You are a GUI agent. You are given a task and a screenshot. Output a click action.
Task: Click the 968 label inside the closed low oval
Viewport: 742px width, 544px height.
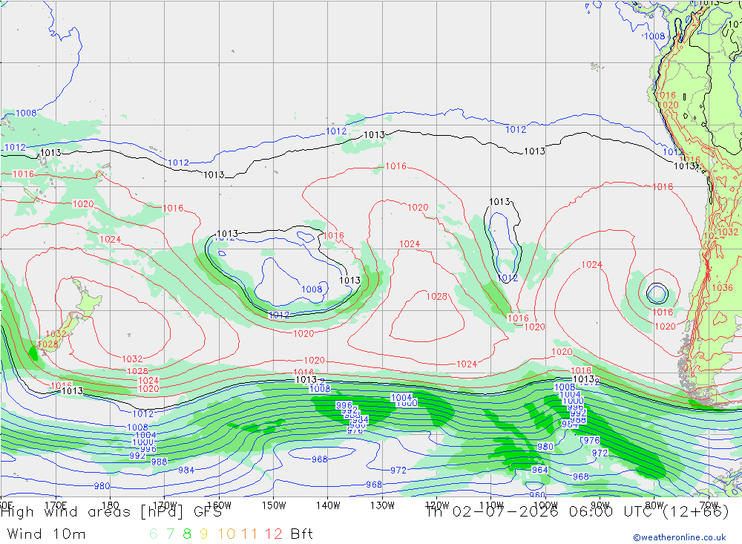tap(319, 459)
